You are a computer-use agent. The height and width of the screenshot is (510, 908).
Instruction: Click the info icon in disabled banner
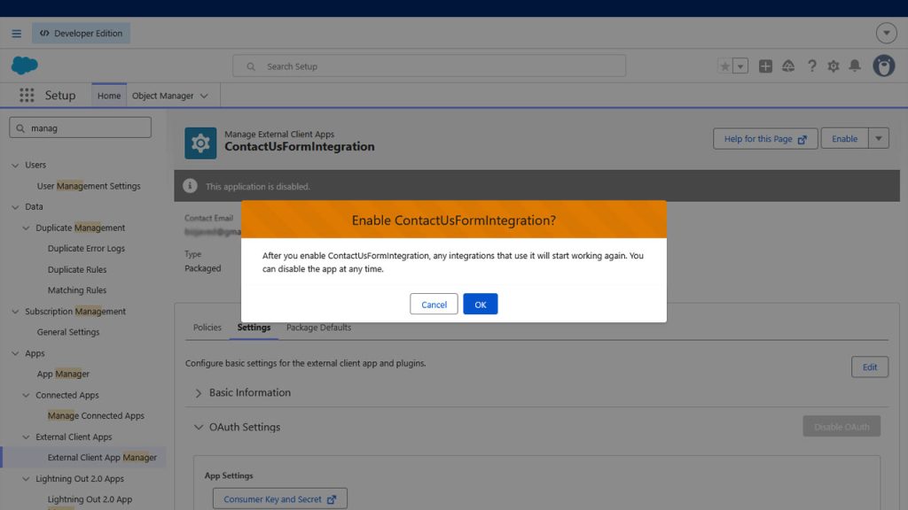click(190, 186)
